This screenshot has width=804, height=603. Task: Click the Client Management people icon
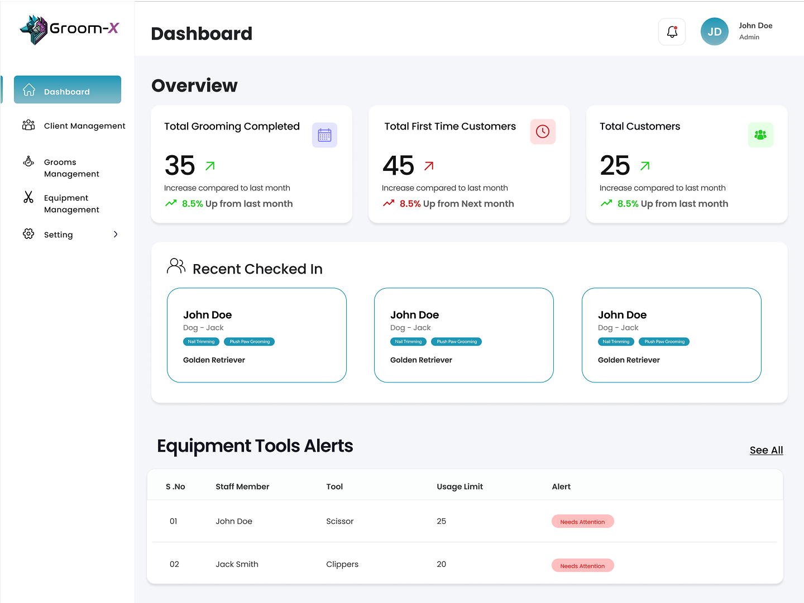click(x=28, y=125)
